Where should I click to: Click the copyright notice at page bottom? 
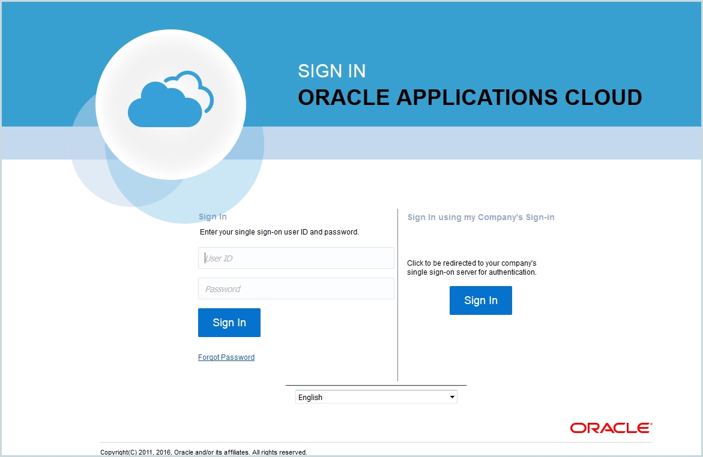pos(204,452)
